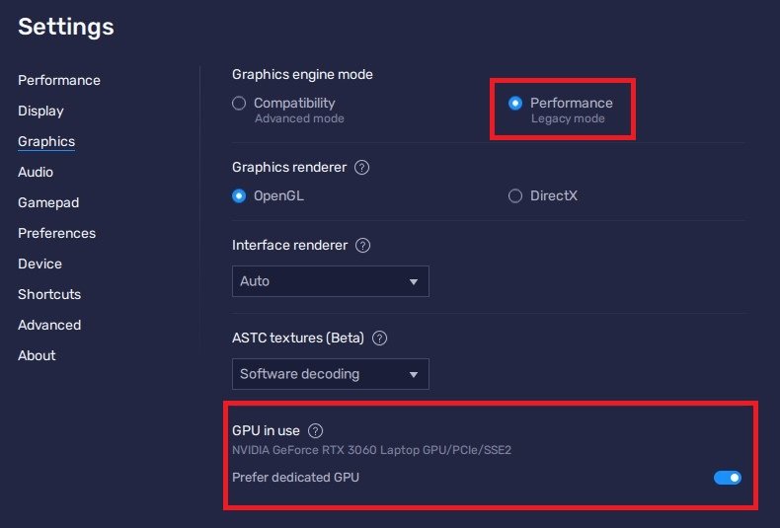Go to the Audio settings tab
Screen dimensions: 780x528
[x=36, y=172]
